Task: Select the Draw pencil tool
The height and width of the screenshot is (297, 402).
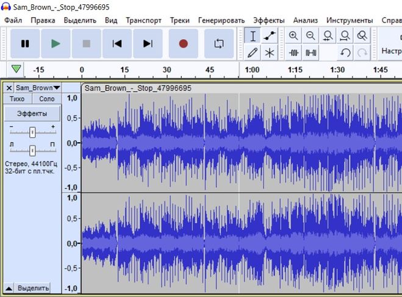Action: [x=253, y=53]
